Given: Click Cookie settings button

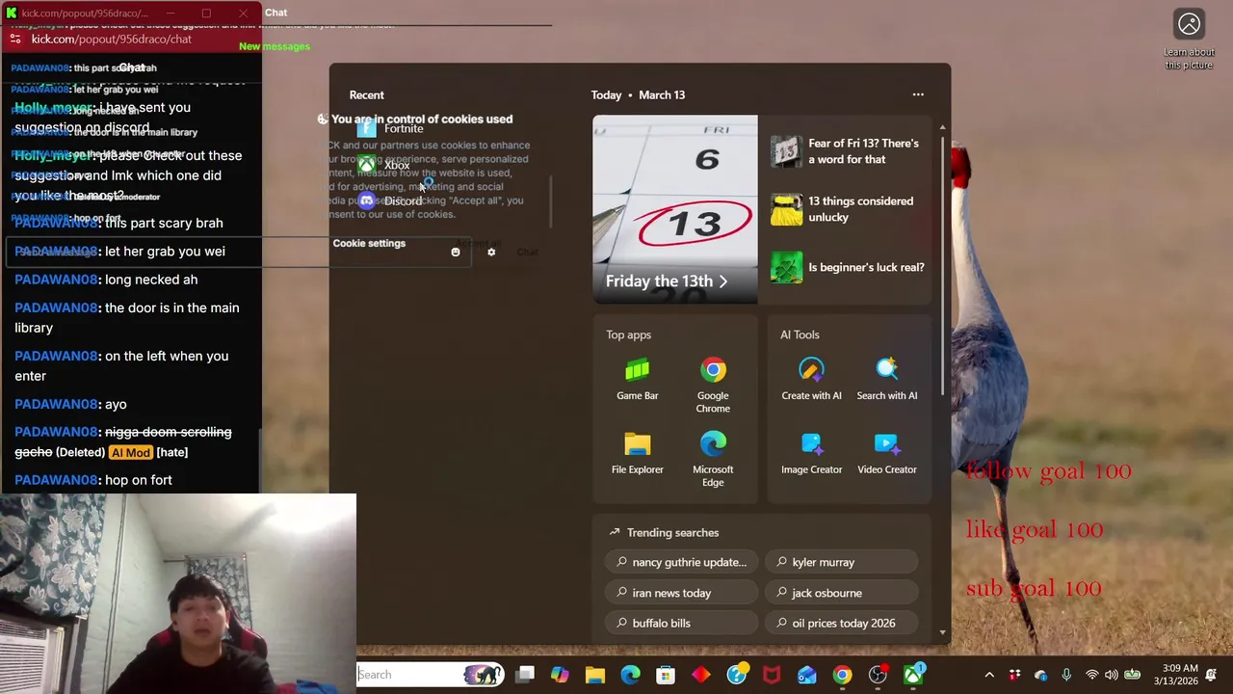Looking at the screenshot, I should coord(369,243).
